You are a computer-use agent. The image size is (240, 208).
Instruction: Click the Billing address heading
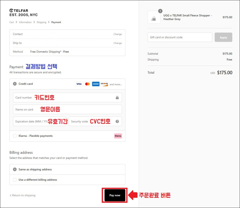coord(21,153)
